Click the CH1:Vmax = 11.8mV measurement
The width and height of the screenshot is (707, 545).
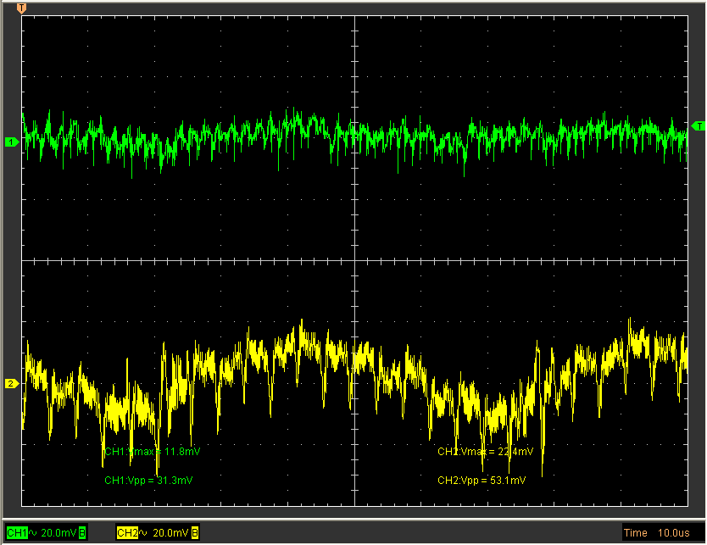[153, 451]
